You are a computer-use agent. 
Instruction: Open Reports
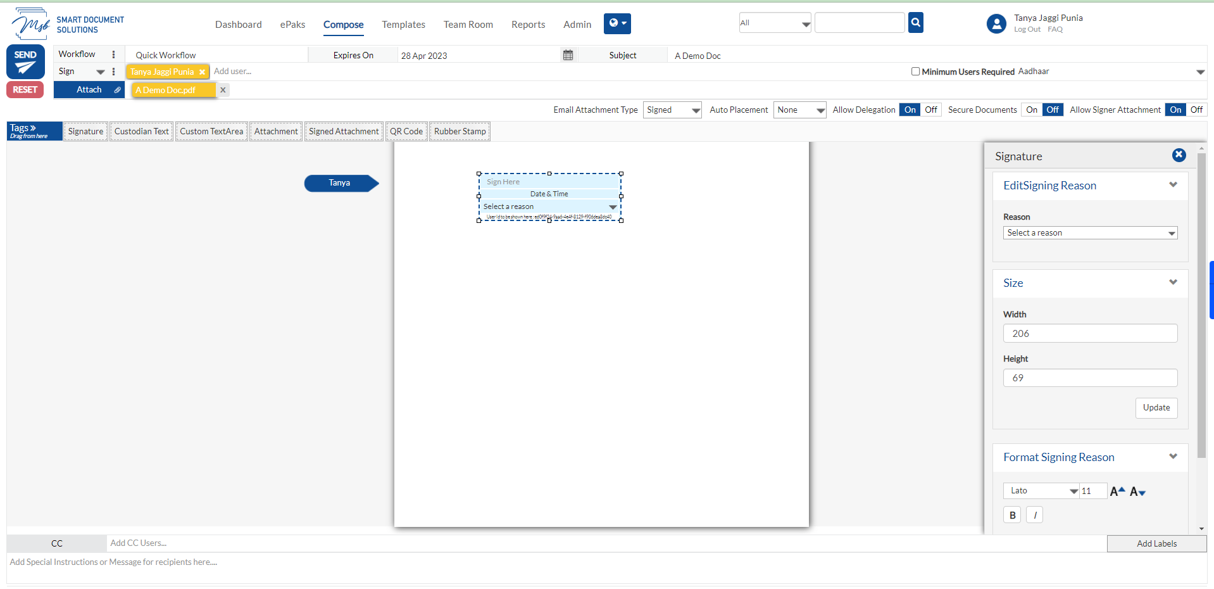pyautogui.click(x=528, y=25)
